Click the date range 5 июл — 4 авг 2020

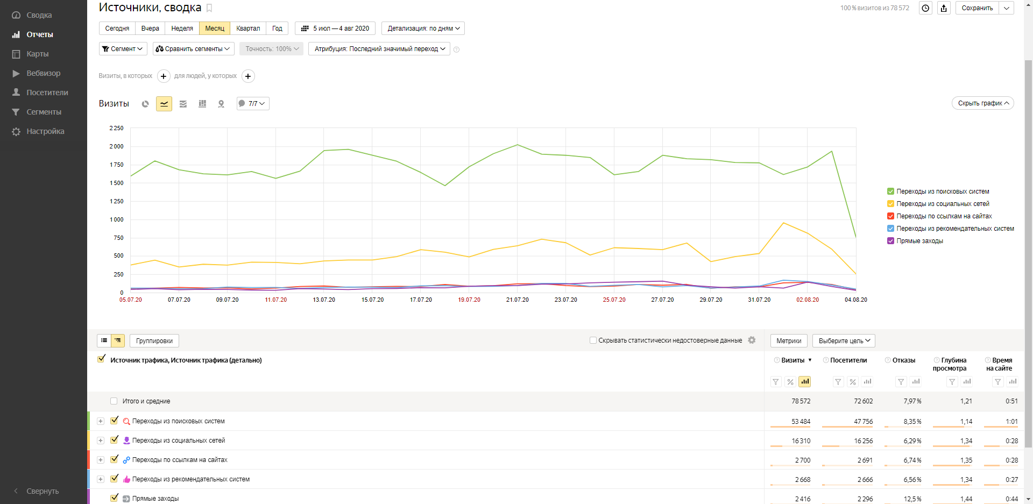coord(335,29)
